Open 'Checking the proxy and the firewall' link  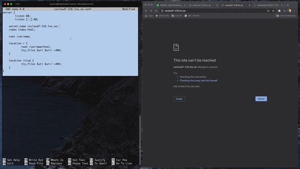click(198, 81)
